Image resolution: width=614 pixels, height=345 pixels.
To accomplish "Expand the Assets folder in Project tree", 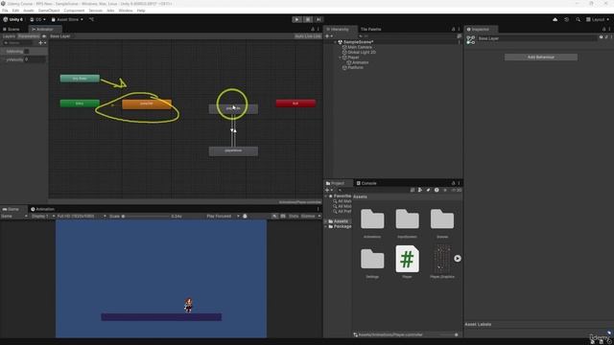I will point(326,221).
